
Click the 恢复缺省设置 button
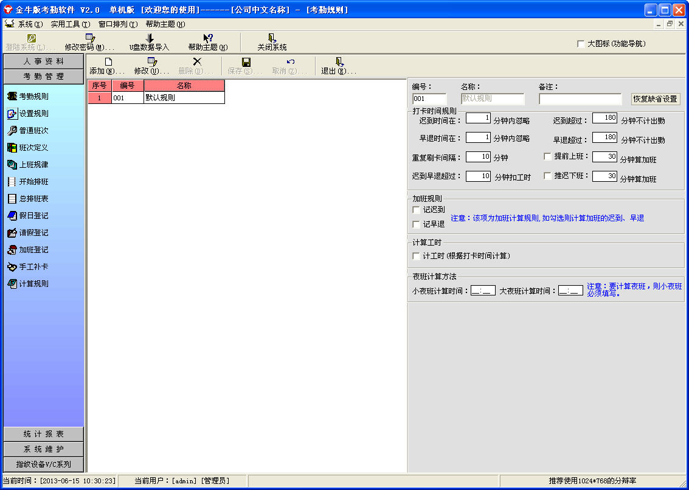tap(655, 99)
